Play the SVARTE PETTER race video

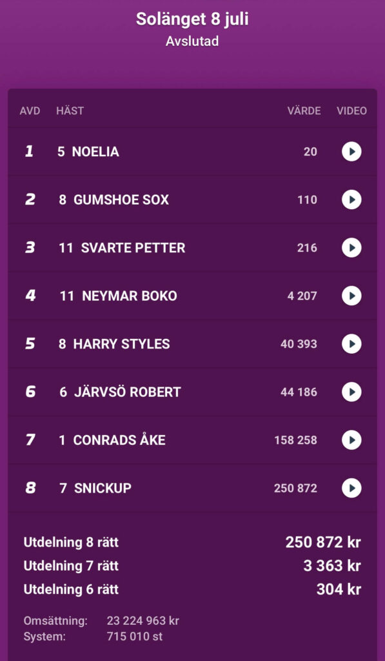351,247
